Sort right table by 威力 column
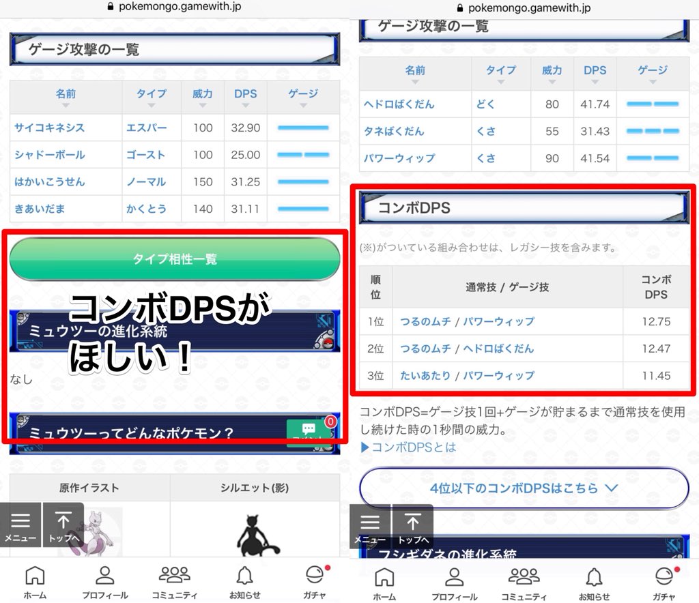The image size is (699, 603). pos(552,74)
